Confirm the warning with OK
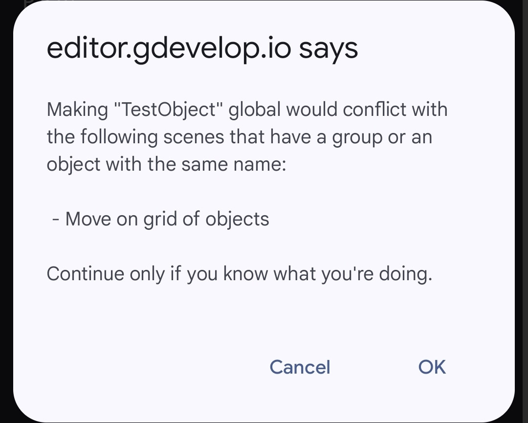The width and height of the screenshot is (528, 423). tap(432, 367)
